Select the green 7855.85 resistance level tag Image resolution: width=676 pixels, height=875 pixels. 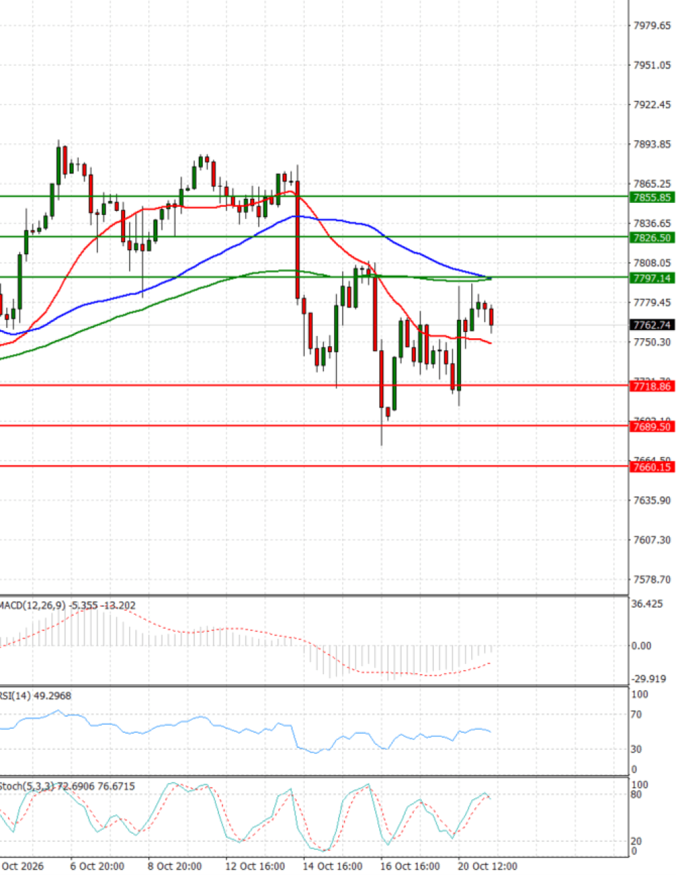pos(652,197)
